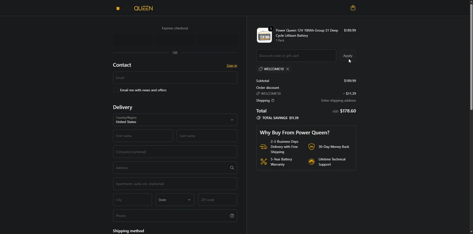Image resolution: width=473 pixels, height=234 pixels.
Task: Focus the Apartment, suite, etc. field
Action: tap(175, 184)
